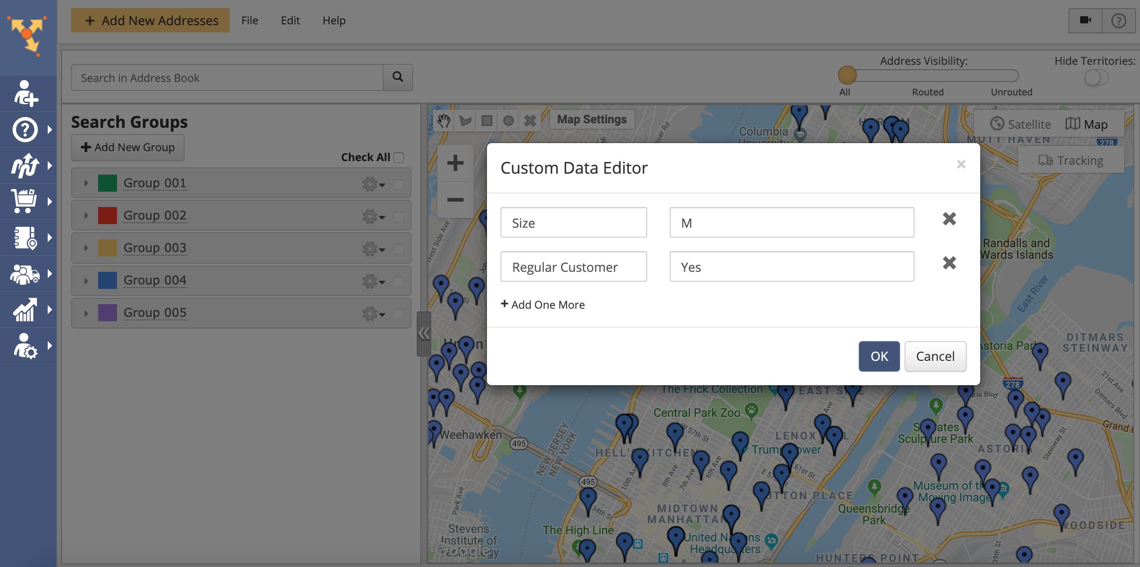Viewport: 1140px width, 567px height.
Task: Expand the Group 005 row
Action: (86, 313)
